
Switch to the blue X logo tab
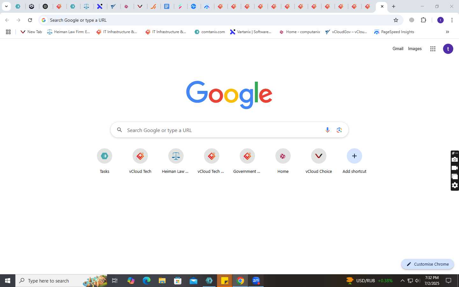[x=100, y=6]
